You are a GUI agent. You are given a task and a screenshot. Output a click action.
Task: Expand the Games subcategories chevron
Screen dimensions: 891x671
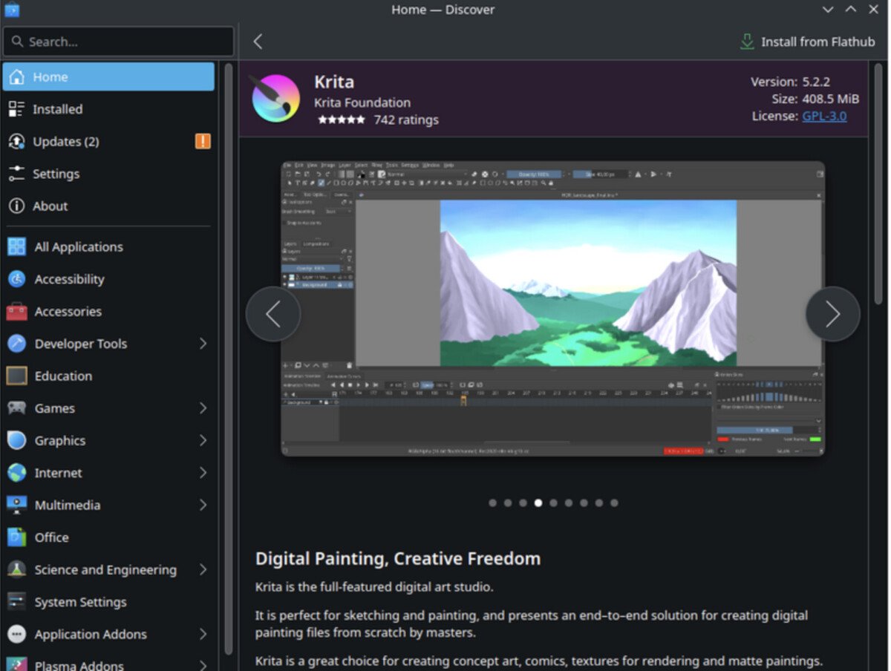coord(203,408)
